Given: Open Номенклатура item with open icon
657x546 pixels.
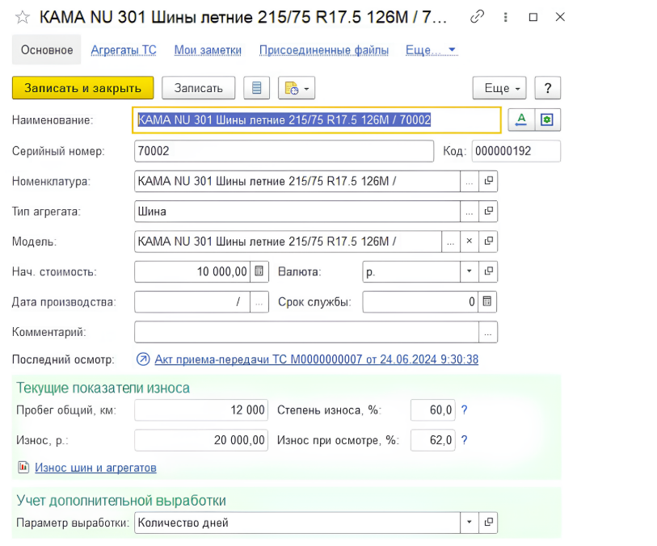Looking at the screenshot, I should pyautogui.click(x=488, y=181).
